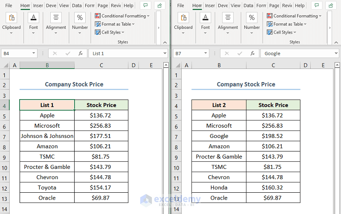Screen dimensions: 341x214
Task: Open Conditional Formatting menu in left window
Action: click(122, 16)
